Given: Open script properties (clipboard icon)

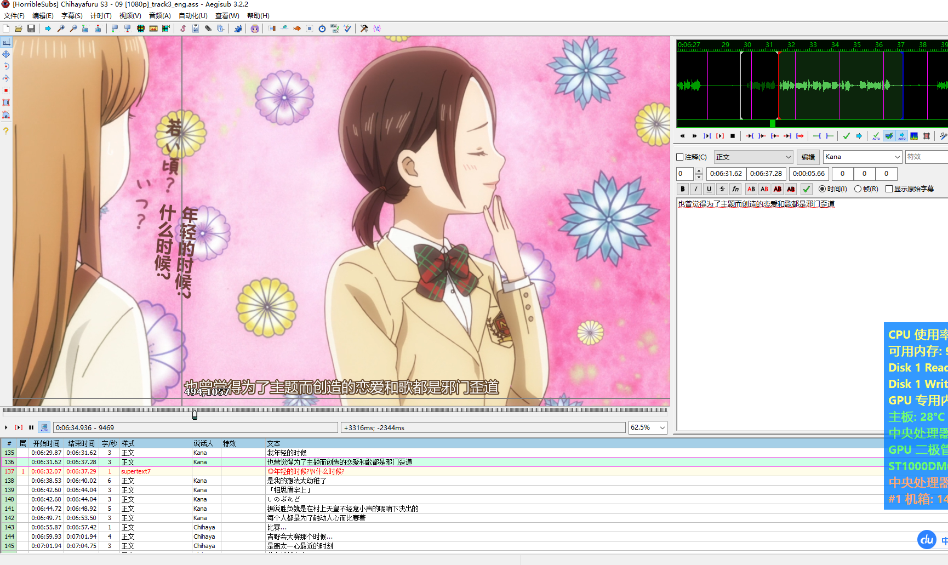Looking at the screenshot, I should point(195,28).
